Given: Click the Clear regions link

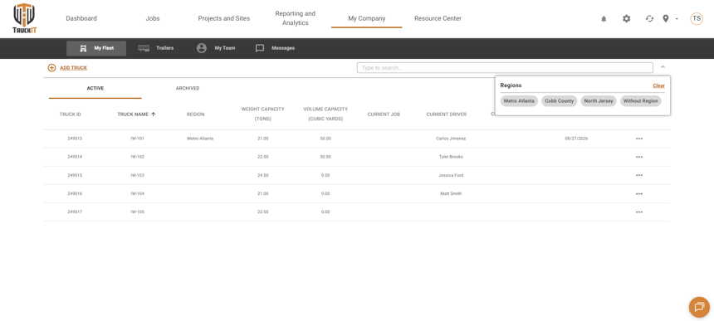Looking at the screenshot, I should tap(658, 85).
